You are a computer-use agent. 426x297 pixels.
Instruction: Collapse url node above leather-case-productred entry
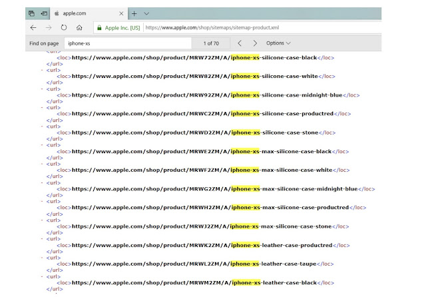[42, 239]
